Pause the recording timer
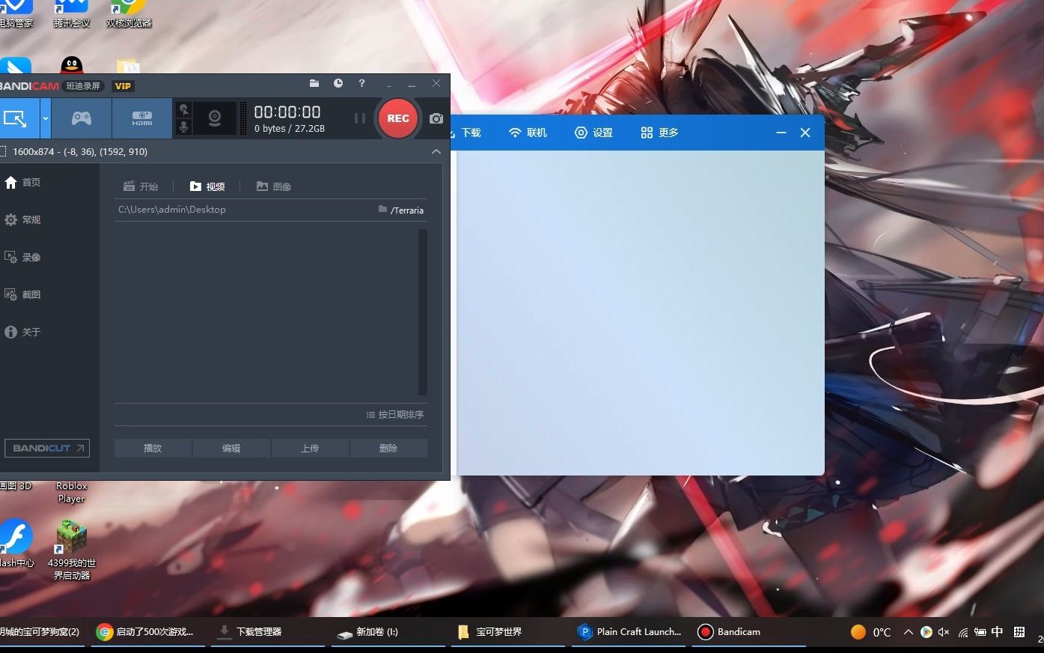1044x653 pixels. point(359,118)
